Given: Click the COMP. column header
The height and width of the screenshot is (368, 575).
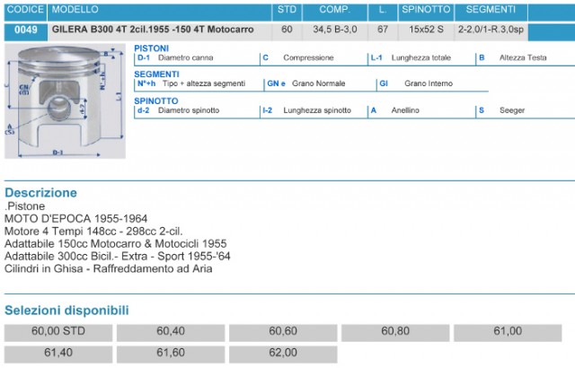Looking at the screenshot, I should 334,10.
